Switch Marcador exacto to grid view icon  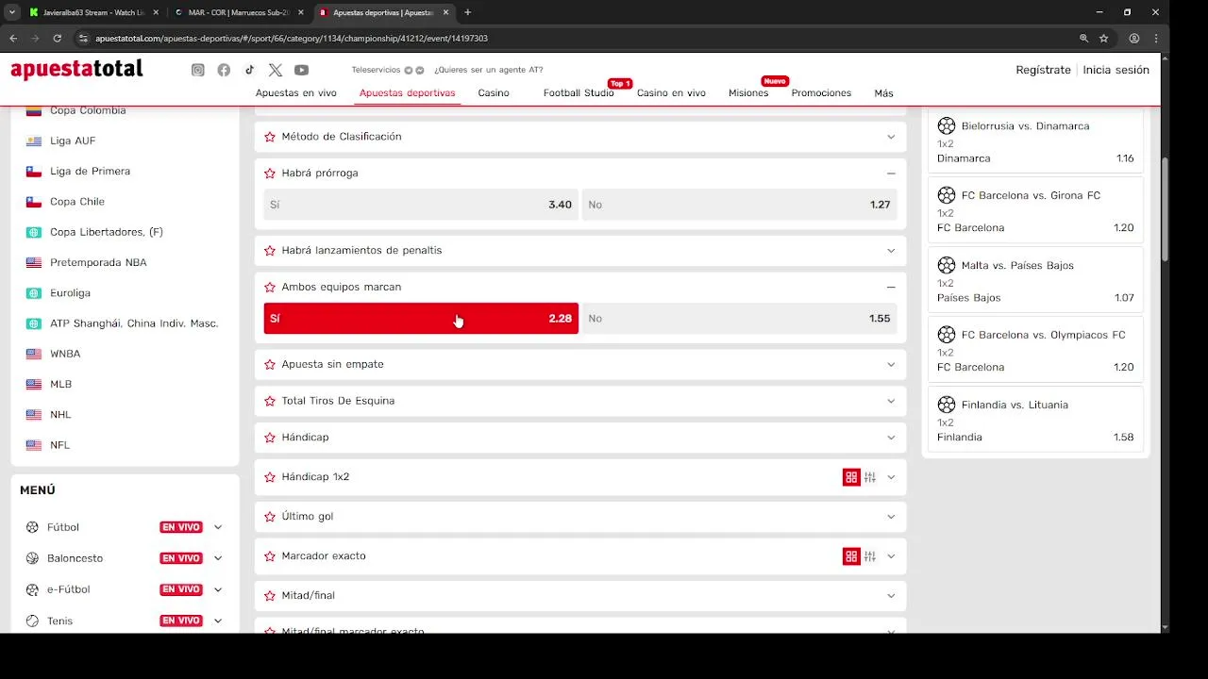(851, 556)
